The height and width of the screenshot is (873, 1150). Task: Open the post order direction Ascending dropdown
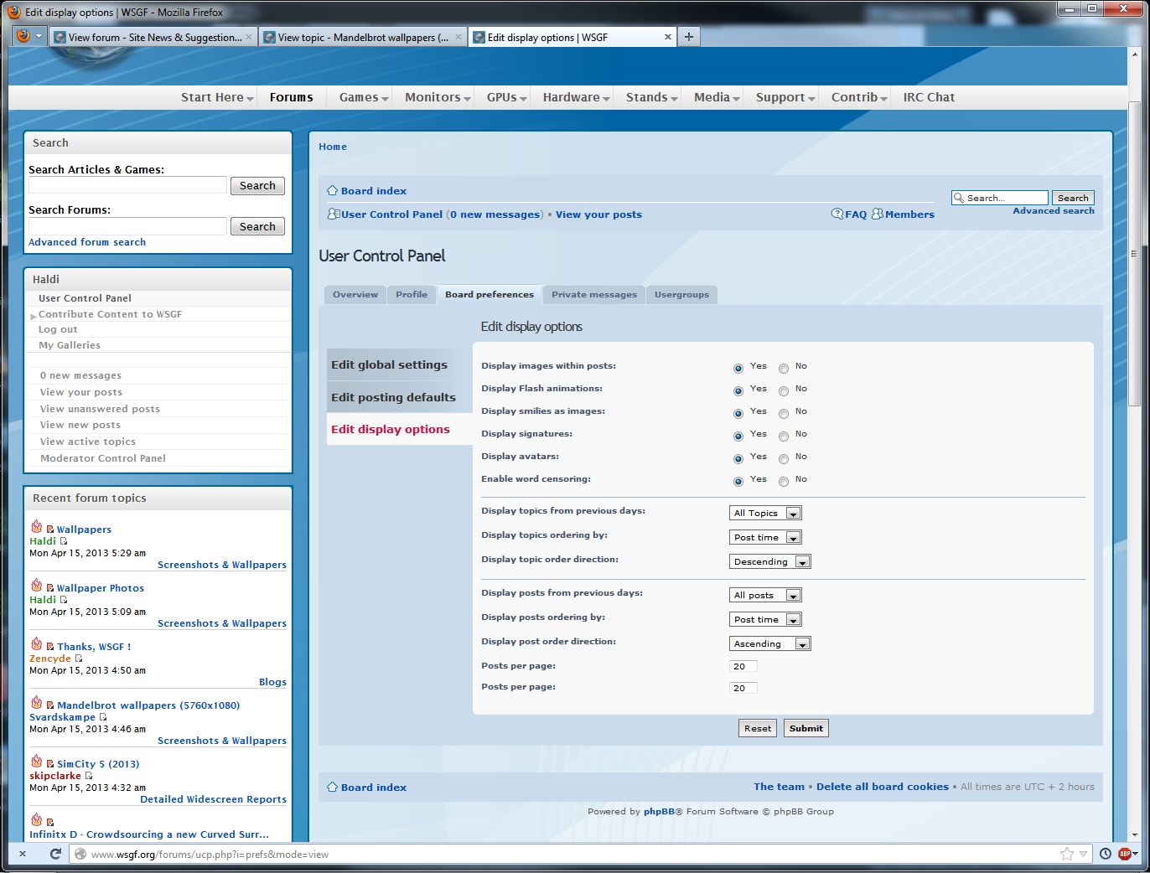point(770,643)
